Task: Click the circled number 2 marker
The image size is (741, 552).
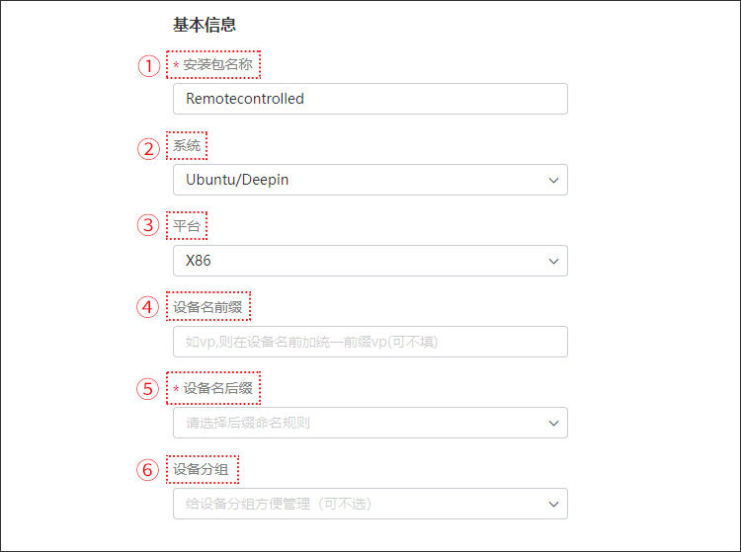Action: pos(148,148)
